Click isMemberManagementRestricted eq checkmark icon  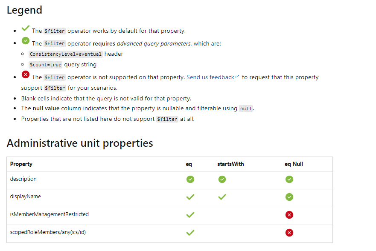pos(190,215)
